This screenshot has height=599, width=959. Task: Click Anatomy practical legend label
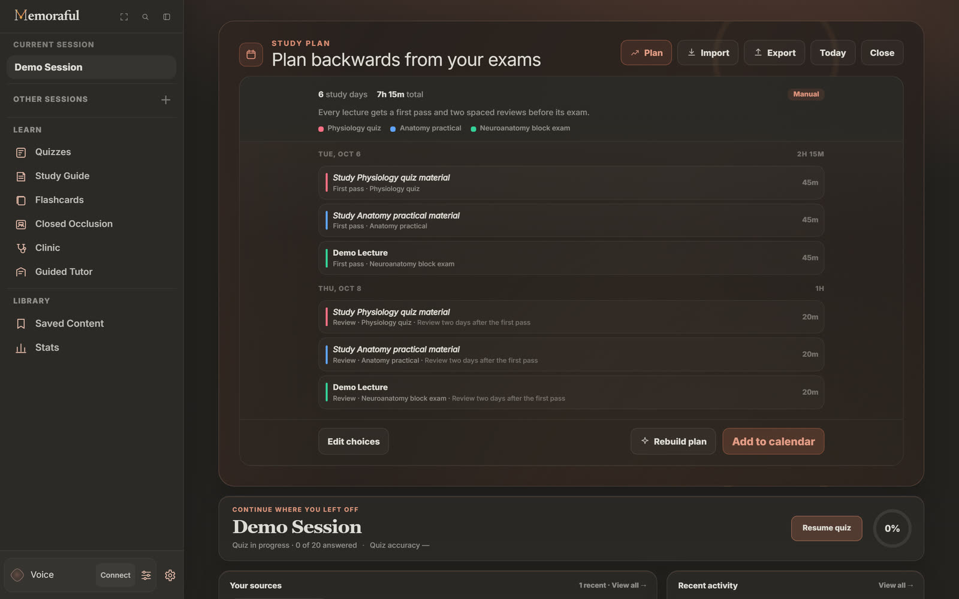coord(430,128)
